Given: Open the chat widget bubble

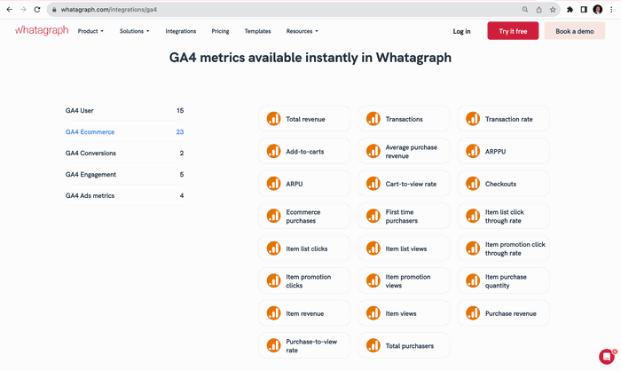Looking at the screenshot, I should coord(606,357).
